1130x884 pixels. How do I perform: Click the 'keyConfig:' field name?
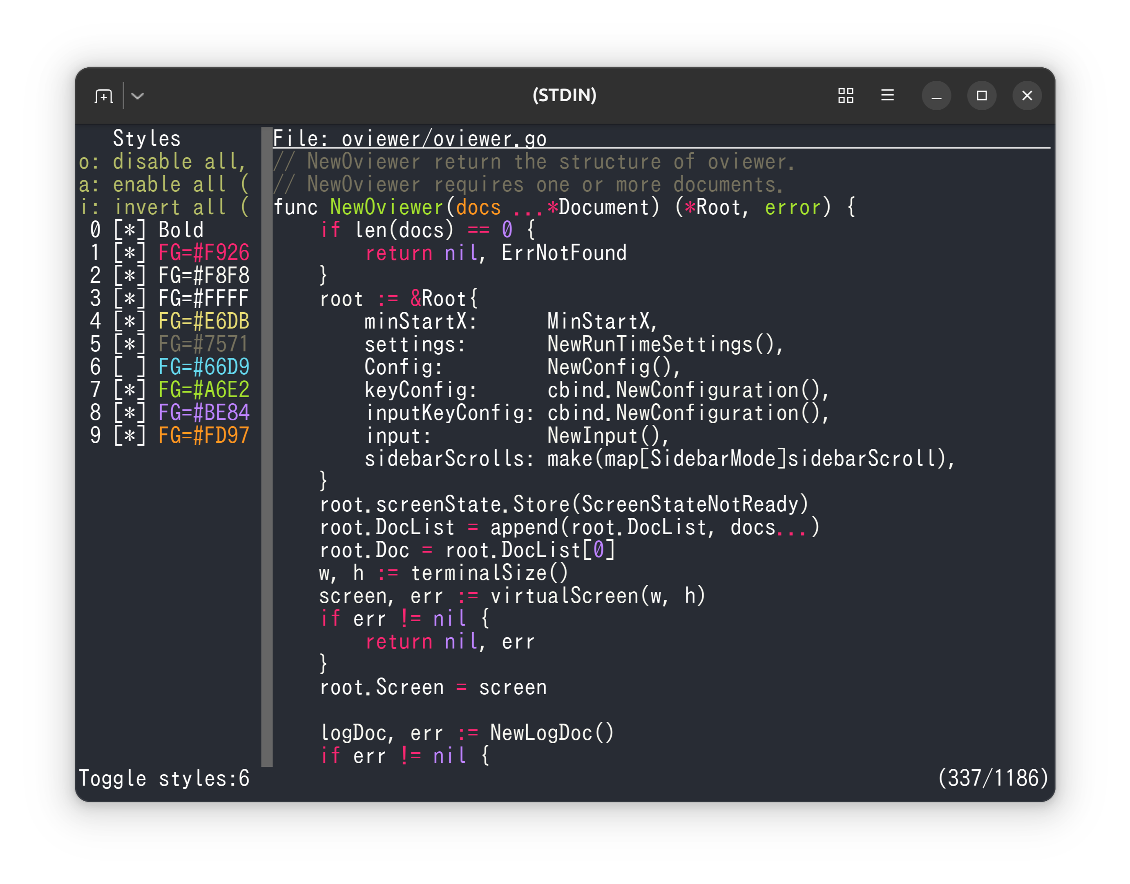click(x=421, y=390)
